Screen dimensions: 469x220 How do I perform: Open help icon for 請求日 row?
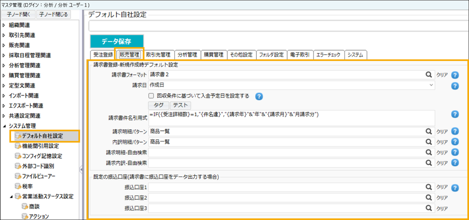(x=455, y=86)
